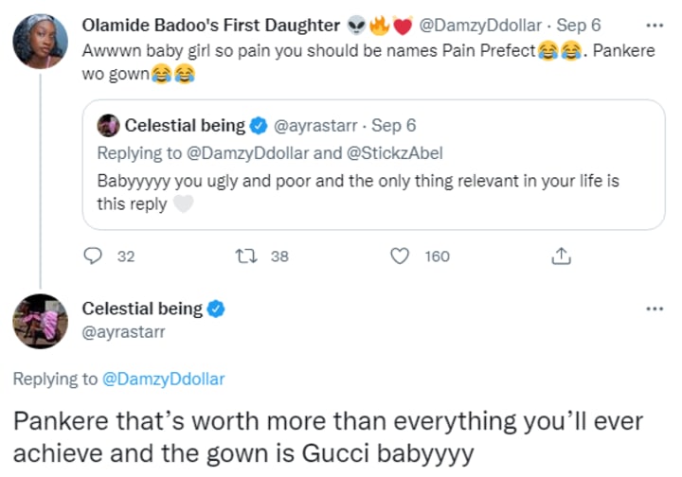The width and height of the screenshot is (682, 477).
Task: Open @DamzyDdollar link in Replying to
Action: (x=163, y=379)
